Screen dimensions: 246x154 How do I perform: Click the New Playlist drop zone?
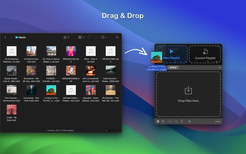click(172, 55)
